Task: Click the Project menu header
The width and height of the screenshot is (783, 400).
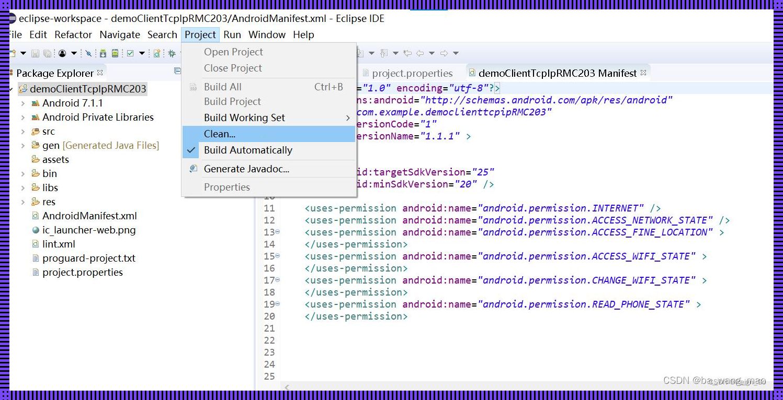Action: [200, 35]
